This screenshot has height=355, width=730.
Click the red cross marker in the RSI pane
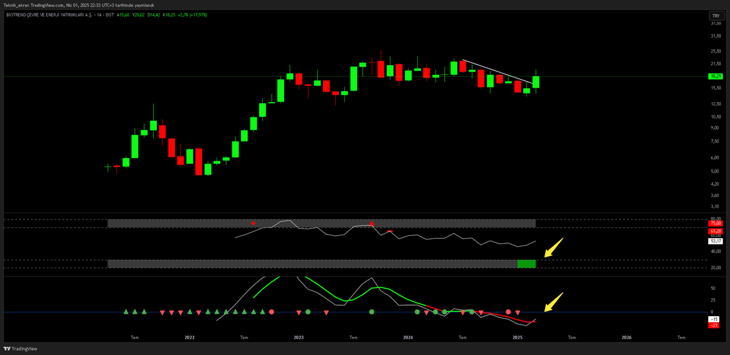254,223
